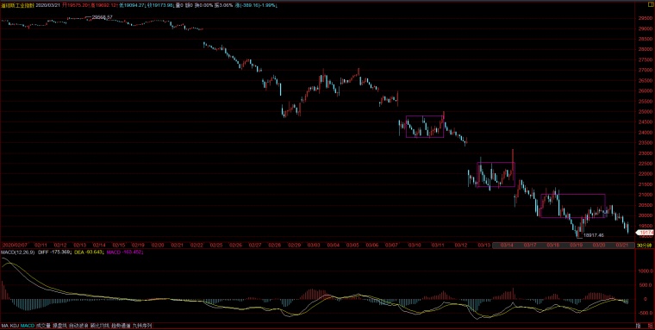Select the large purple rectangle near 03/18
This screenshot has height=330, width=655.
point(573,206)
